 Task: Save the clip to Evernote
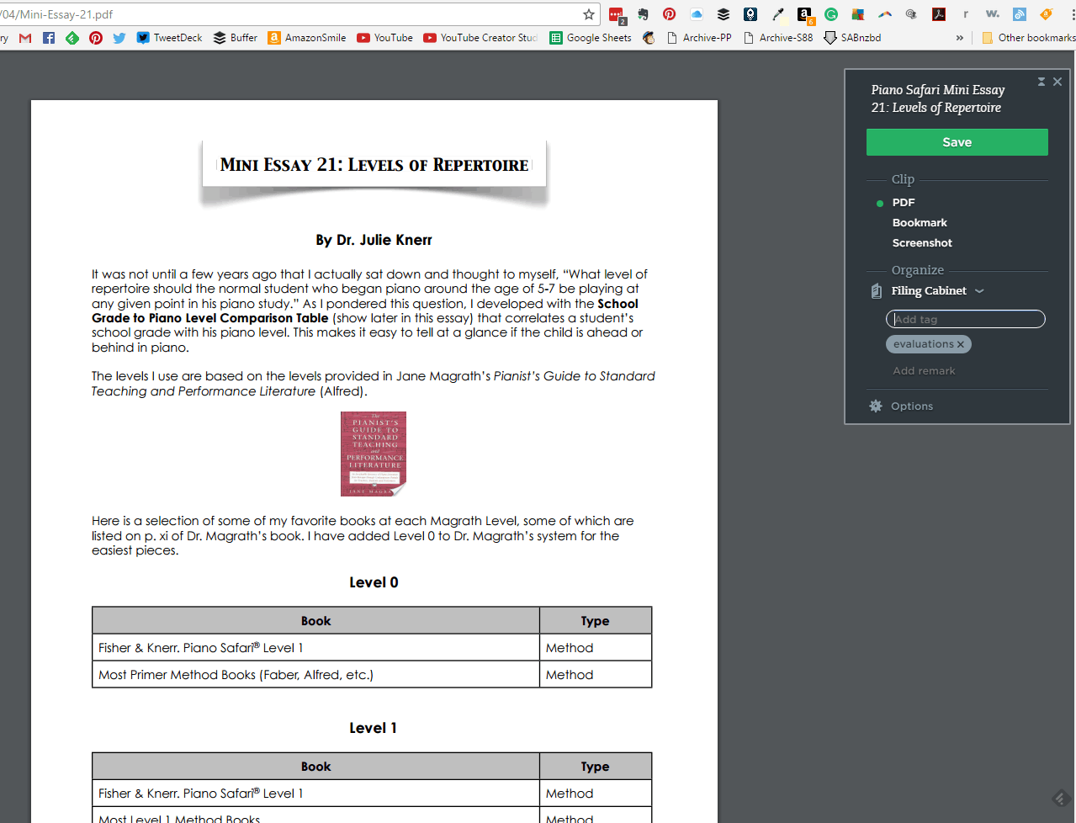pos(957,142)
